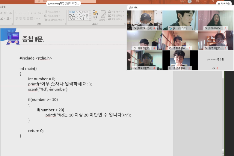Select 전수연's participant tile

pos(216,60)
